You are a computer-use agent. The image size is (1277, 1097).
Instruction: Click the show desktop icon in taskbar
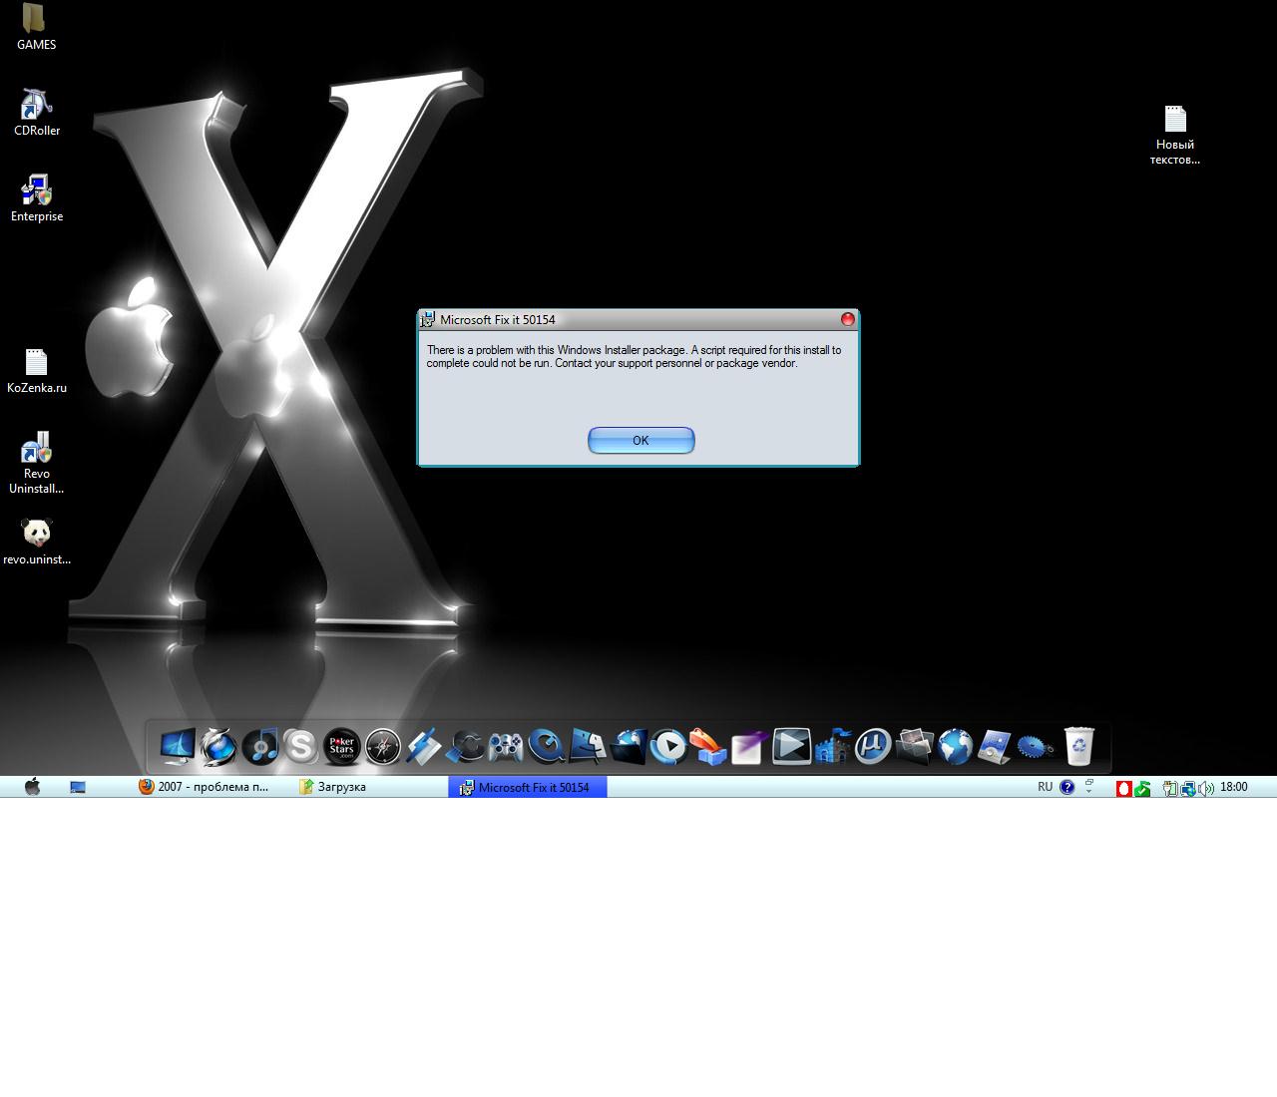point(78,787)
